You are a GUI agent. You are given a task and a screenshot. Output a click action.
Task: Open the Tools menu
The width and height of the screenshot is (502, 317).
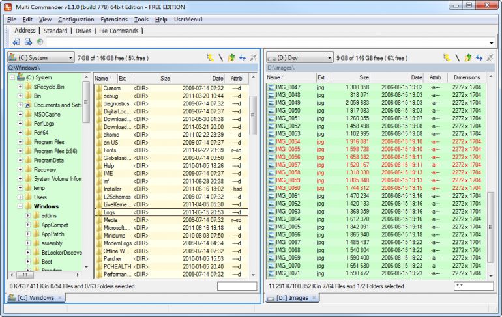point(141,20)
